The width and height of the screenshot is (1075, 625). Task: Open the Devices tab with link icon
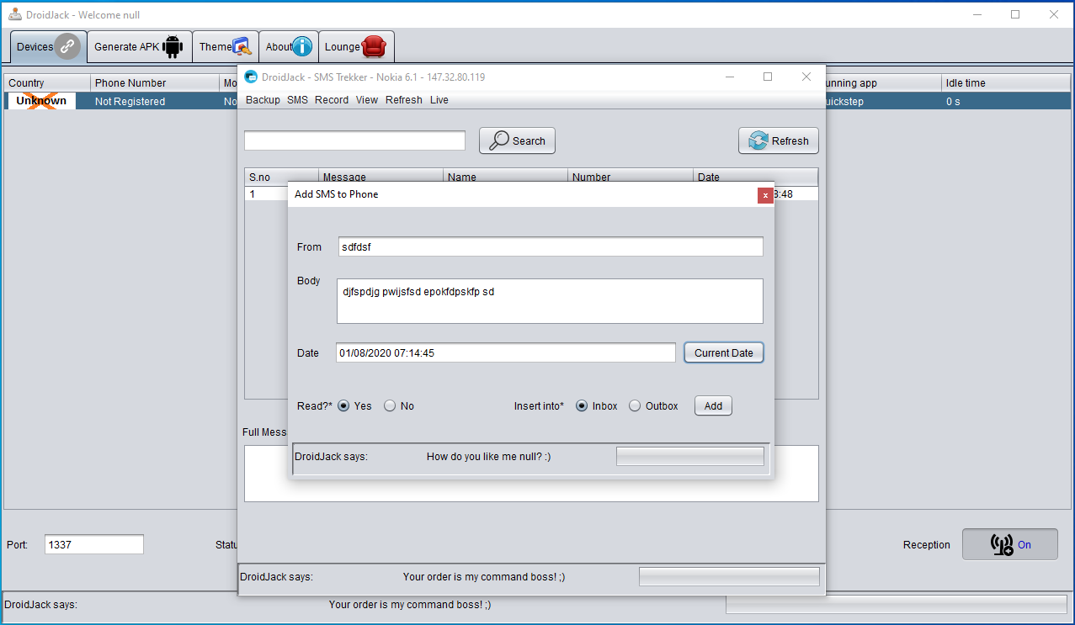click(x=49, y=47)
